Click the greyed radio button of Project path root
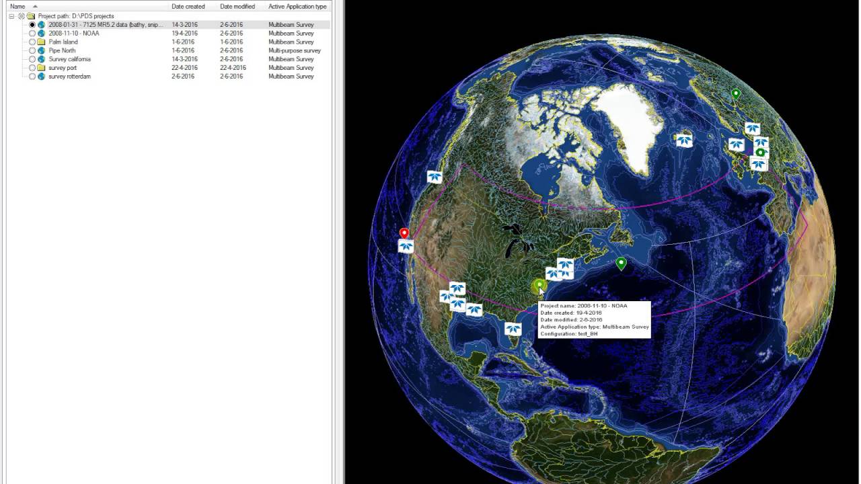 (x=22, y=15)
